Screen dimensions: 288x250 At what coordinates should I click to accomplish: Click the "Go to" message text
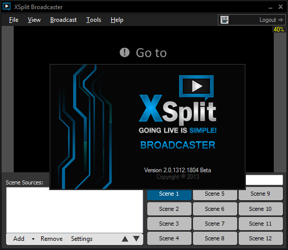tap(151, 53)
